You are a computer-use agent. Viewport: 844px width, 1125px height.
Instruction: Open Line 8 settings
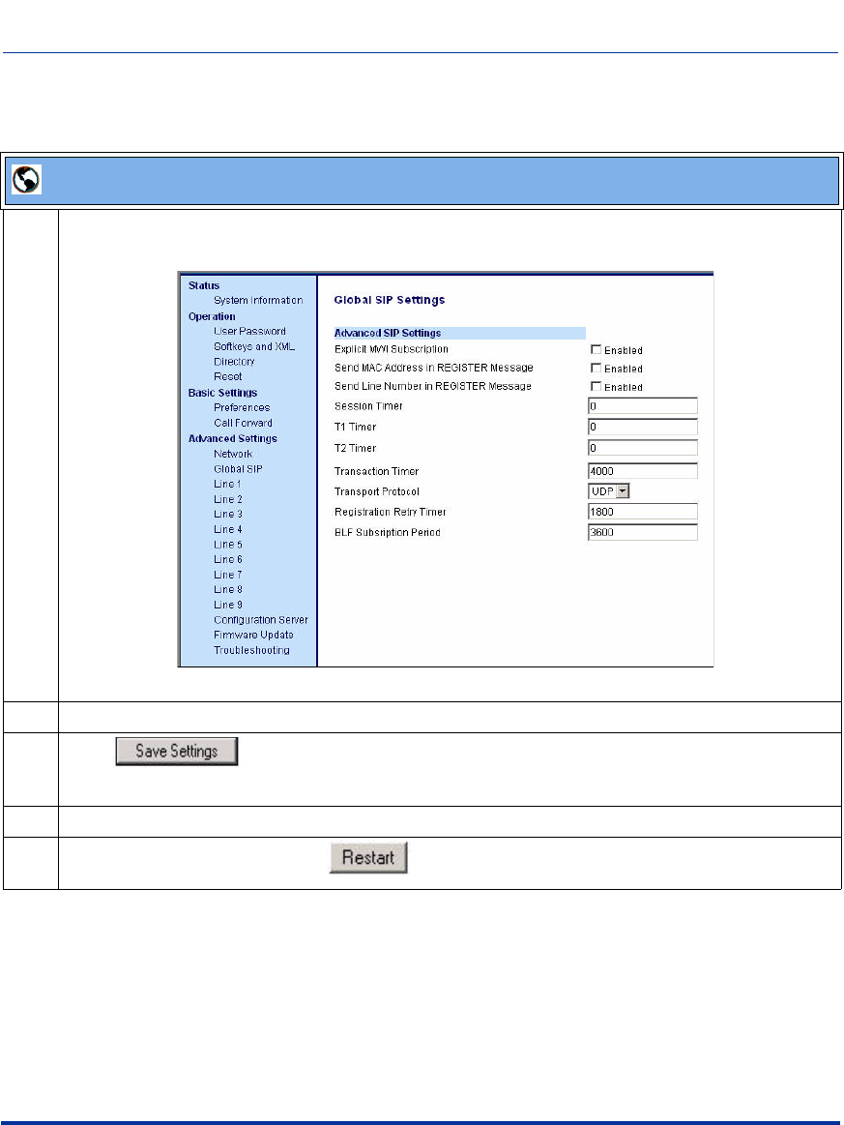coord(228,590)
